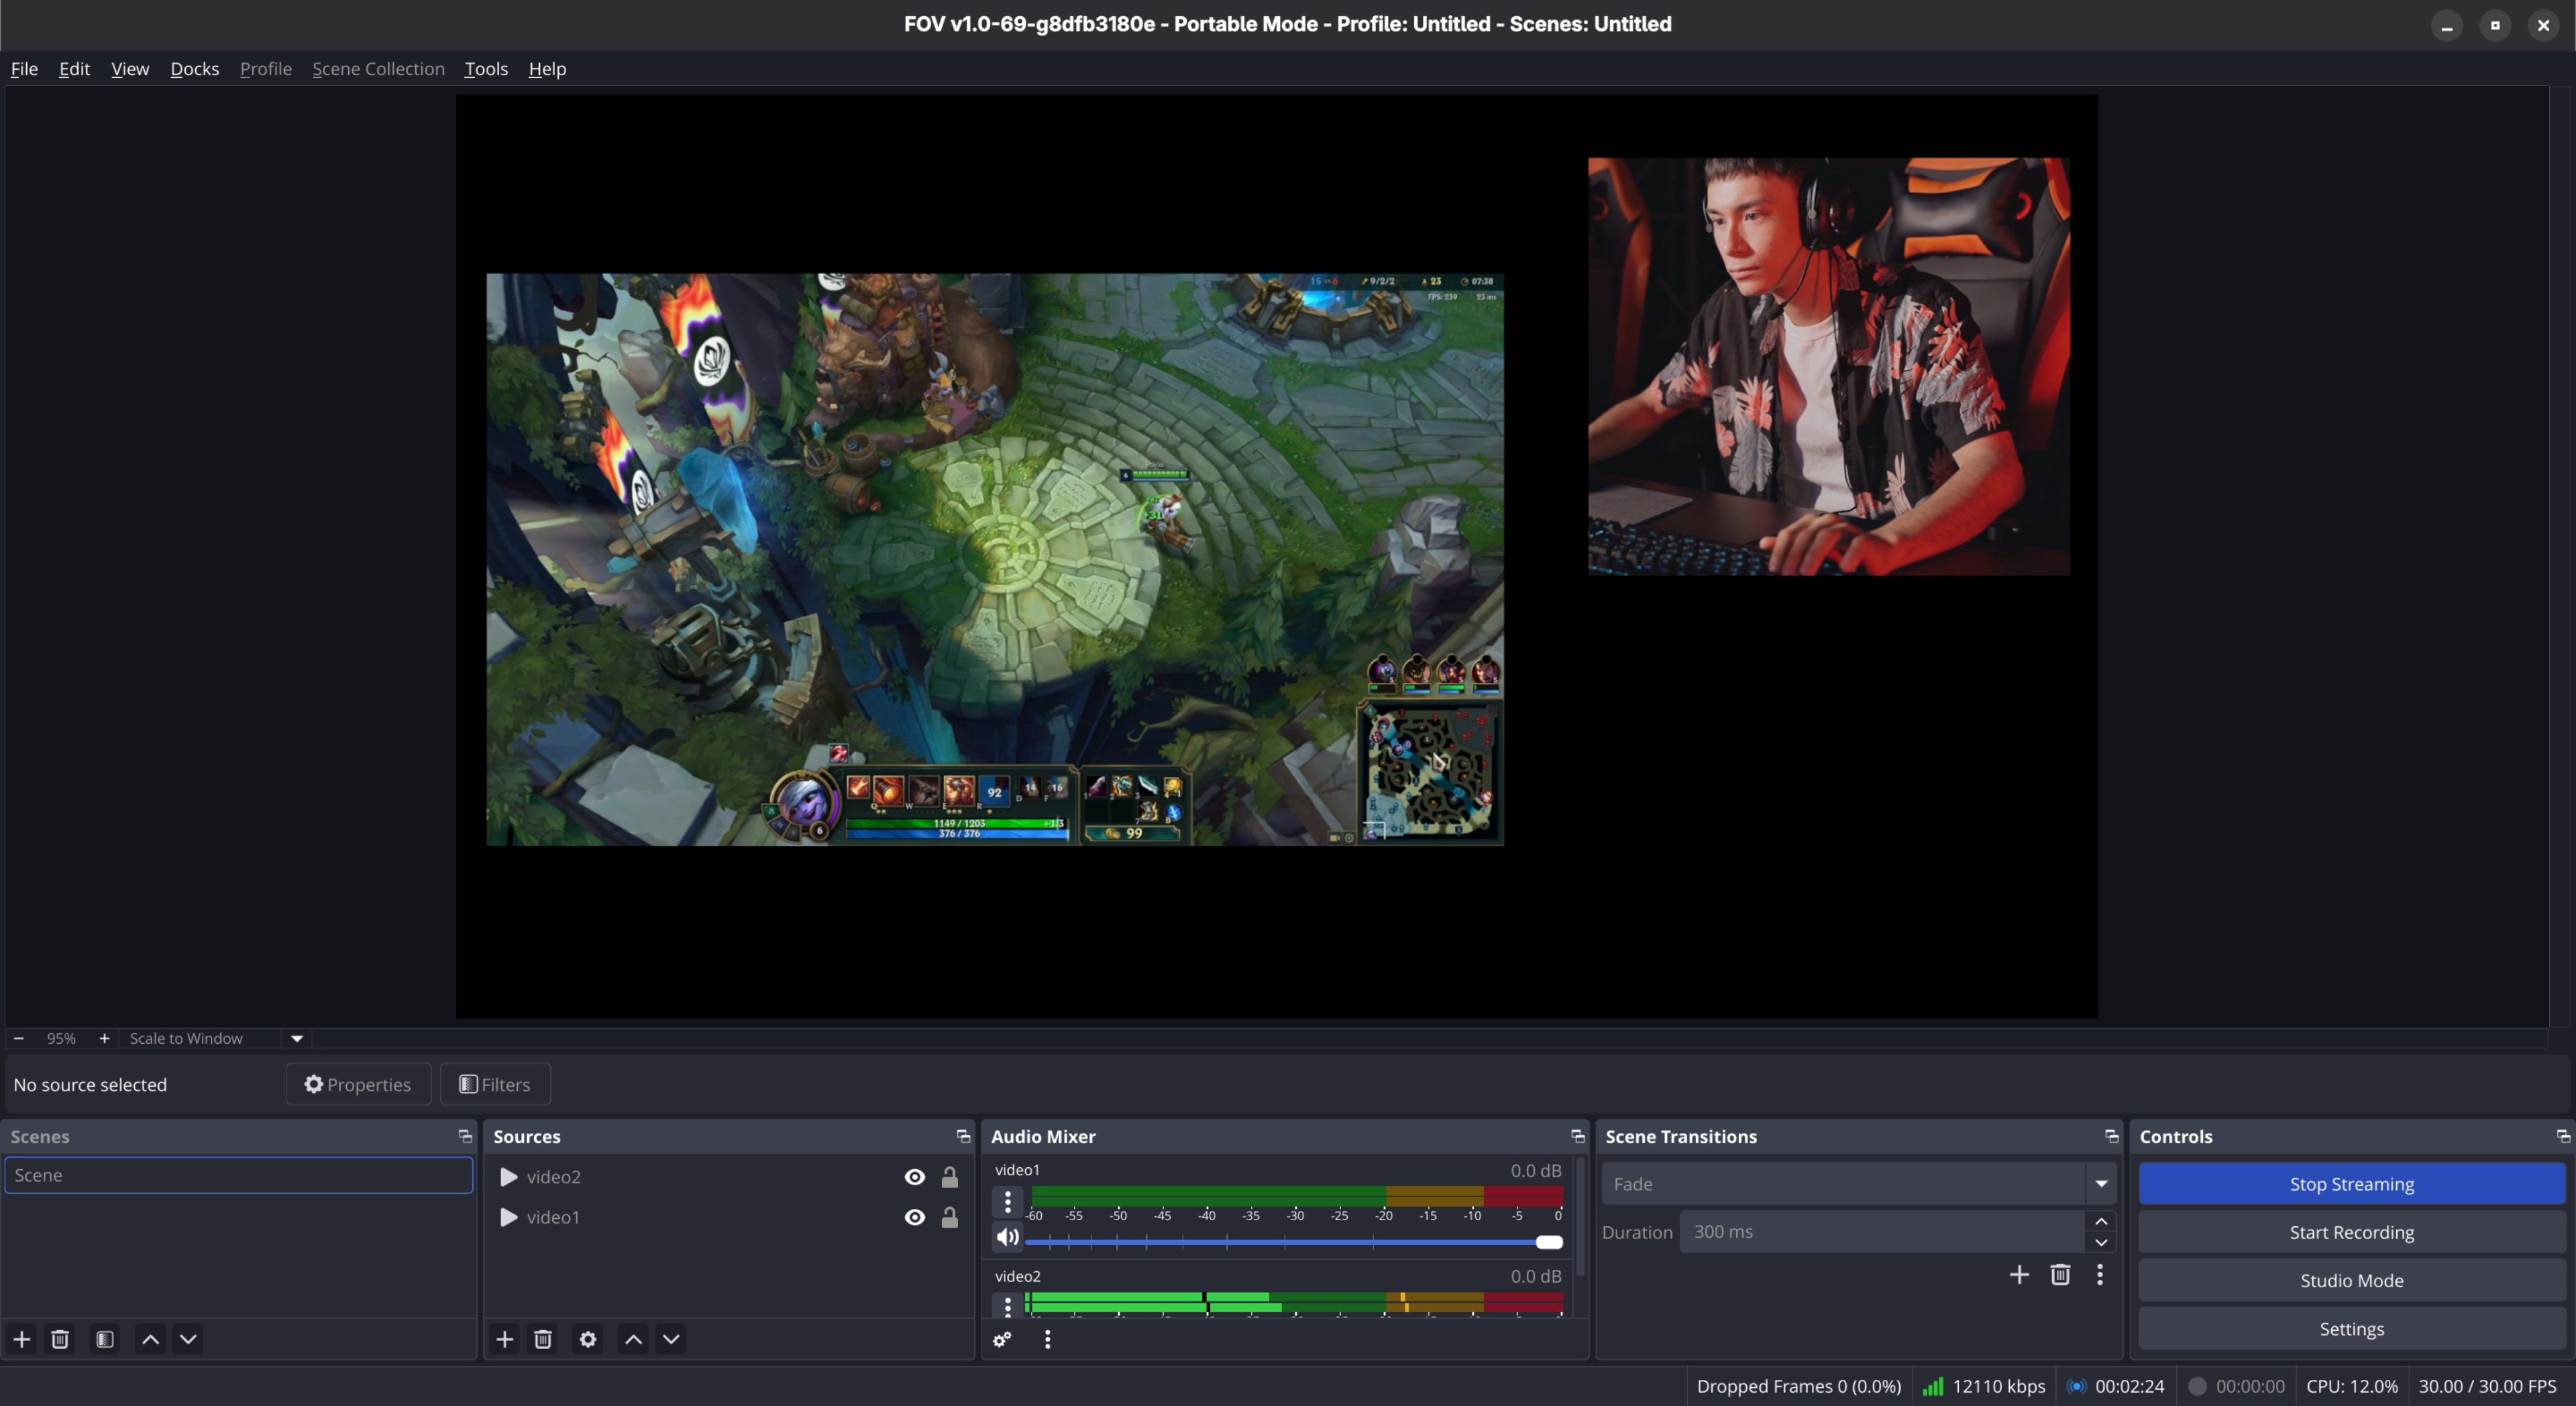Click the Audio Mixer scrollbar
Image resolution: width=2576 pixels, height=1406 pixels.
[1580, 1216]
